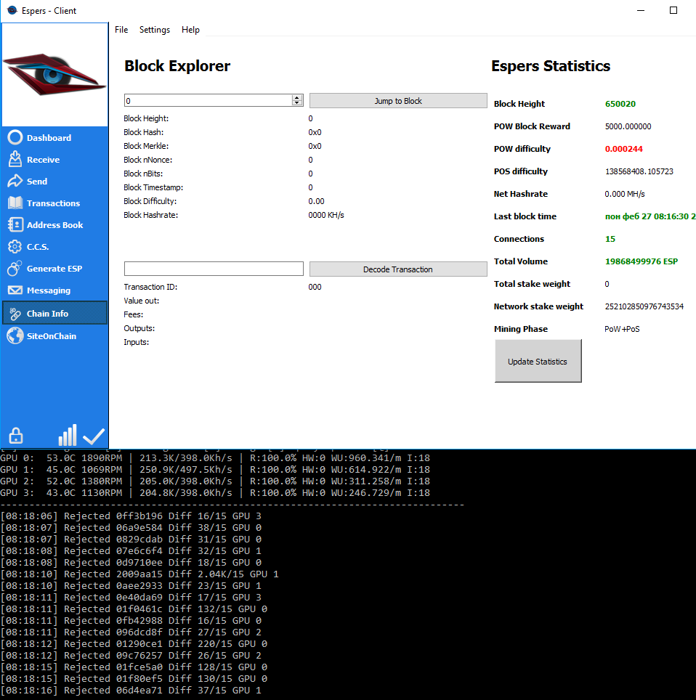The width and height of the screenshot is (696, 700).
Task: Click the Espers title bar app icon
Action: (12, 10)
